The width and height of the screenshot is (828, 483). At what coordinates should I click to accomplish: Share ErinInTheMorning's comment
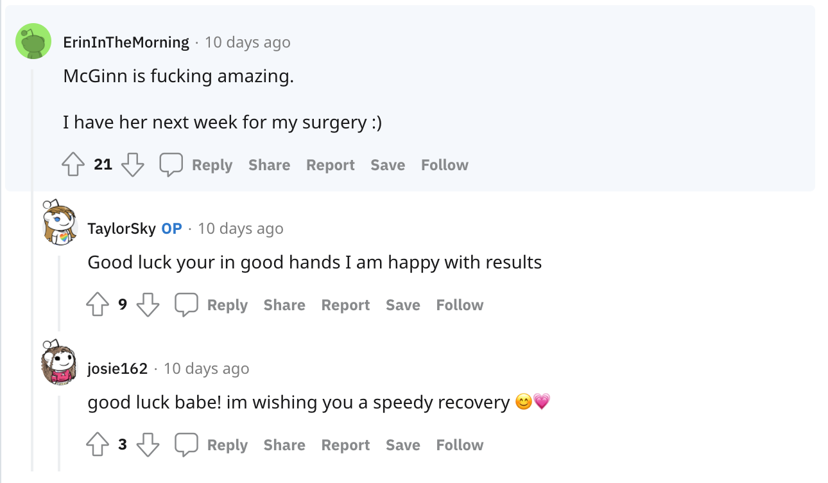[269, 165]
